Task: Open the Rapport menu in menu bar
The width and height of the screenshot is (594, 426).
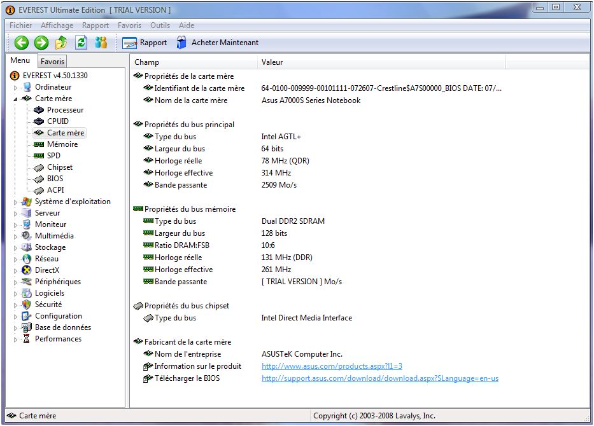Action: [x=95, y=25]
